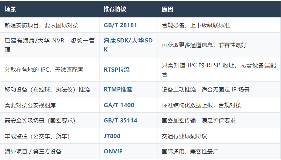Select the 已建有海康/大华 NVR scenario cell
Screen dimensions: 281x160
50,45
